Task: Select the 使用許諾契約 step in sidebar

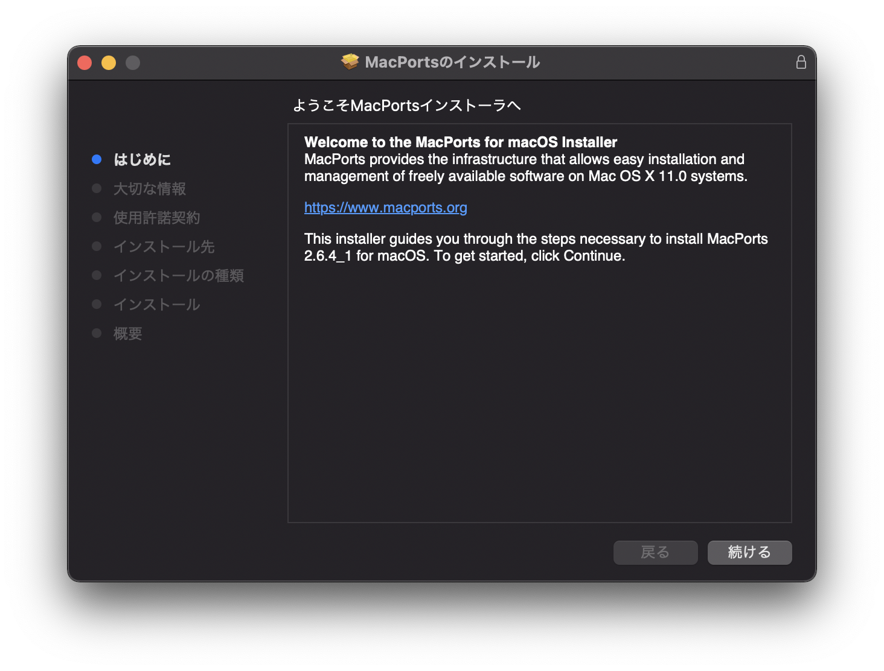Action: tap(157, 218)
